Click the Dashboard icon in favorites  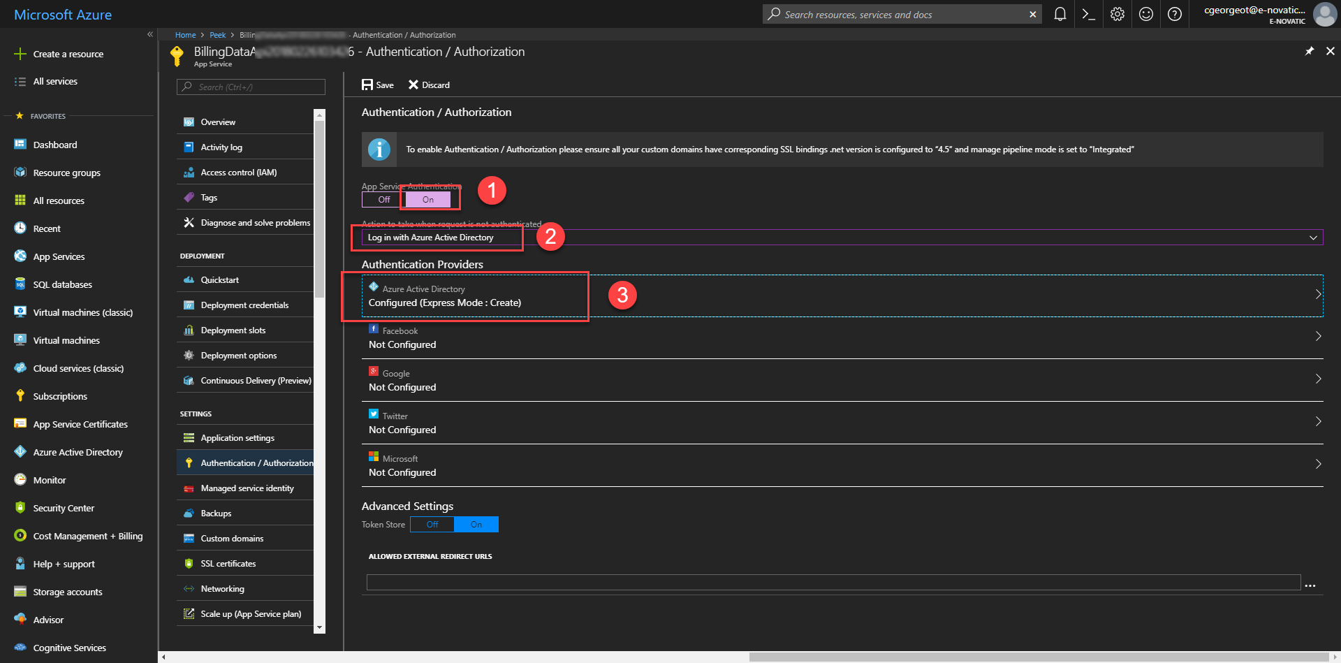pos(20,144)
